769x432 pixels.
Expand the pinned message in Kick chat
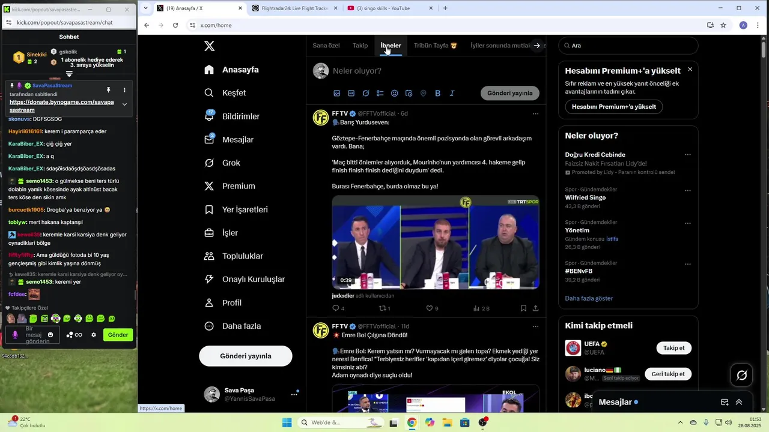(124, 104)
